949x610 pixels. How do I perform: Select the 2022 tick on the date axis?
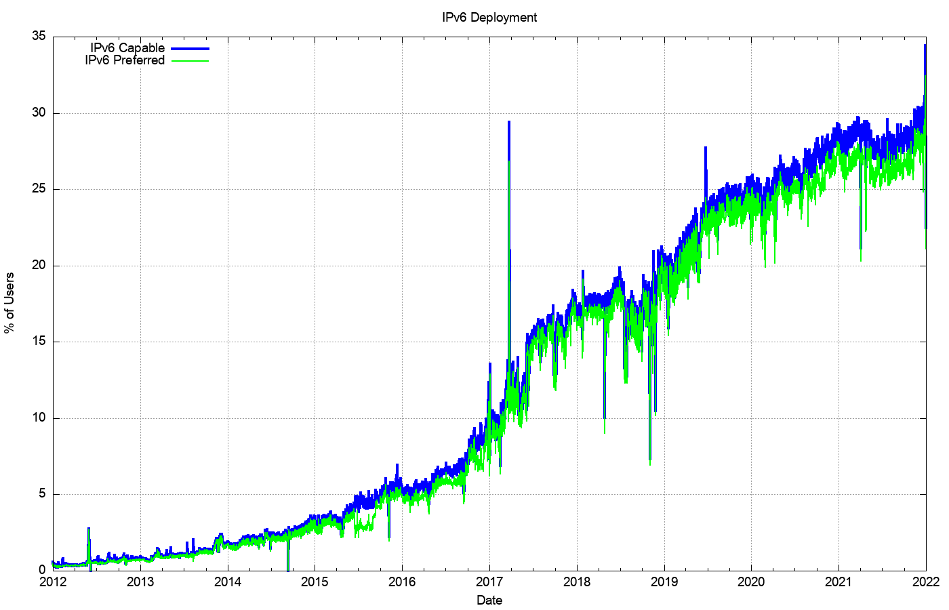[x=926, y=582]
